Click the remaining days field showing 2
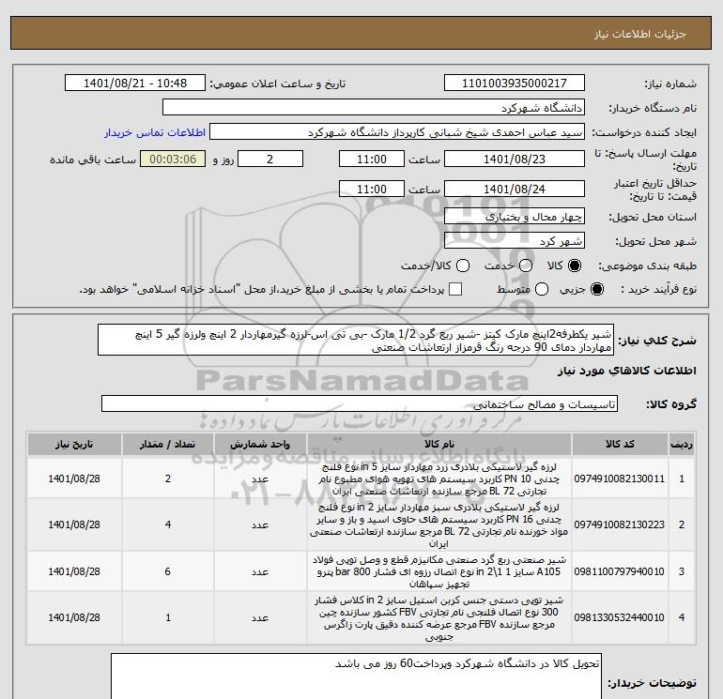Screen dimensions: 723x699 tap(270, 160)
